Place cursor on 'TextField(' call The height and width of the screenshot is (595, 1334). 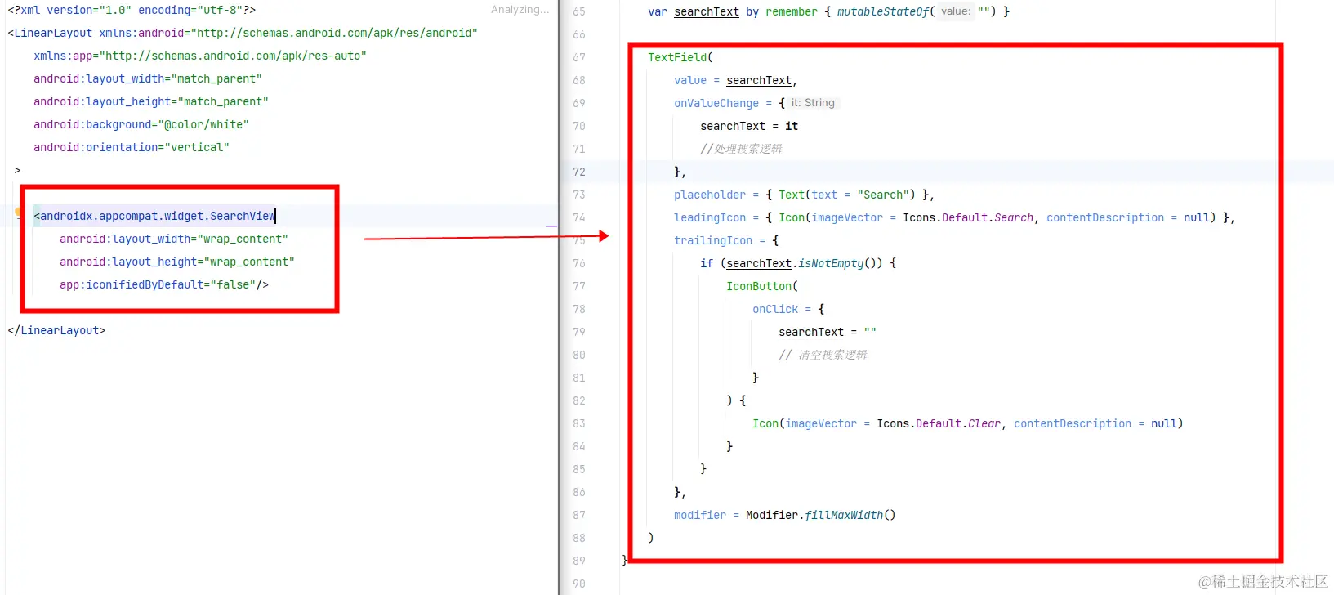point(680,57)
